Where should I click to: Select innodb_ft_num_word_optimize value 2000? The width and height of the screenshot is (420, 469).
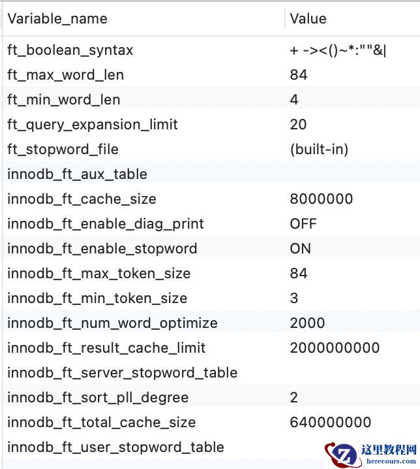307,323
